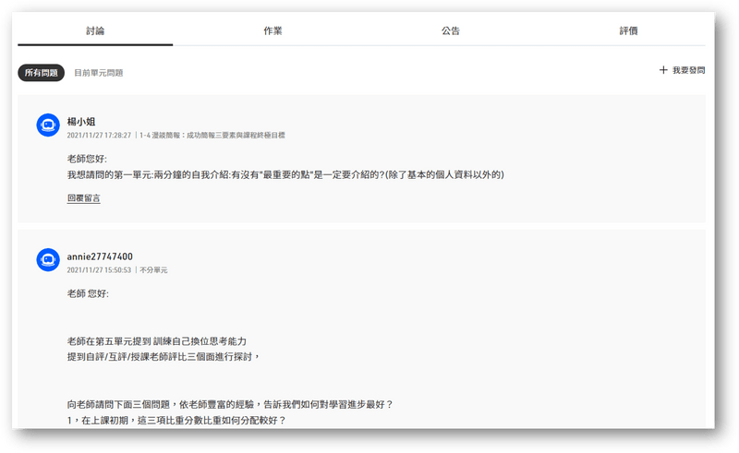Click 楊小姐's blue avatar icon
This screenshot has height=453, width=739.
[48, 126]
